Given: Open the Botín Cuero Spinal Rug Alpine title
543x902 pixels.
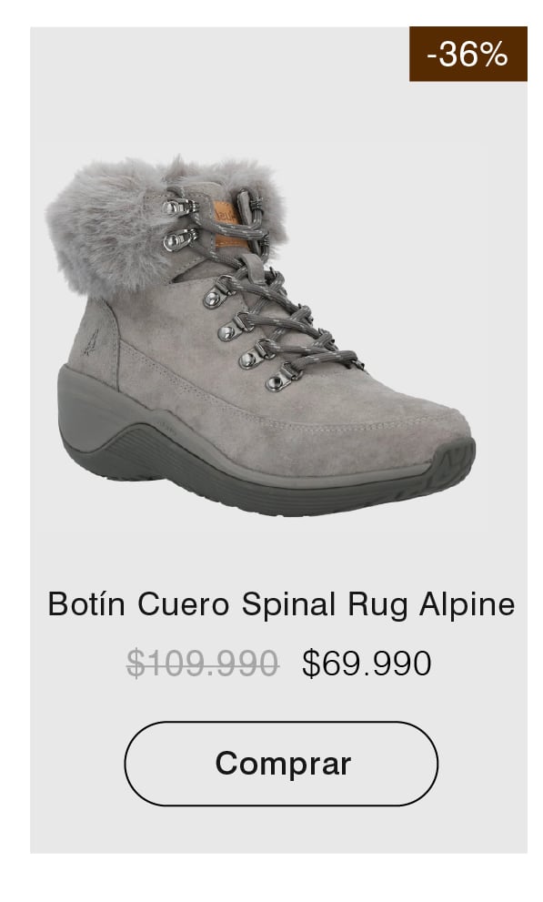Looking at the screenshot, I should (x=281, y=604).
